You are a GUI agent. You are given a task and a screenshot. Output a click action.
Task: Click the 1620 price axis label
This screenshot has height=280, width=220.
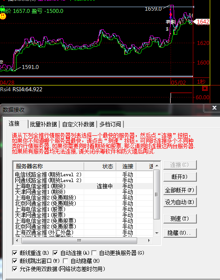tap(203, 43)
